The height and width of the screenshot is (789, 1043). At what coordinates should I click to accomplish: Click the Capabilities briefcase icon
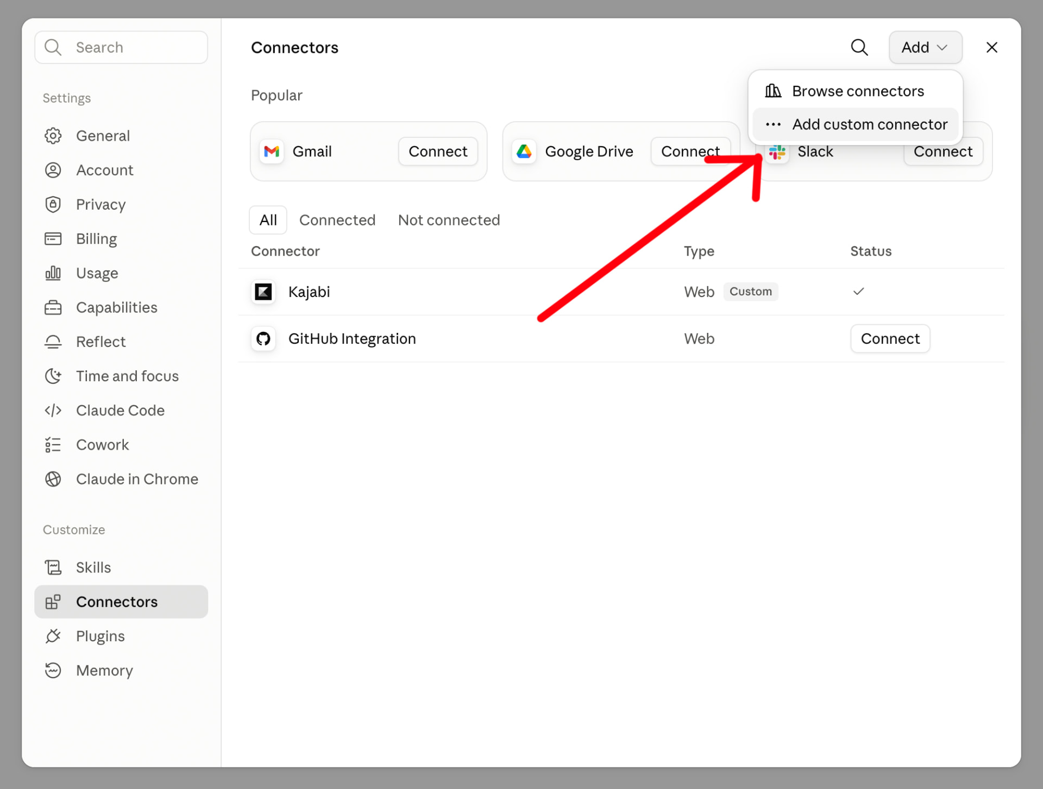point(53,307)
